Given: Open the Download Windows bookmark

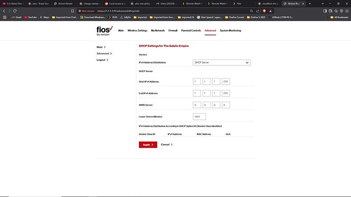Looking at the screenshot, I should pyautogui.click(x=93, y=17).
